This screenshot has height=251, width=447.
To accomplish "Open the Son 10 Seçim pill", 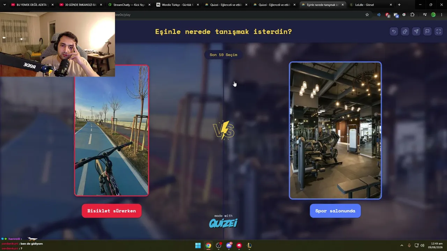I will [x=223, y=55].
